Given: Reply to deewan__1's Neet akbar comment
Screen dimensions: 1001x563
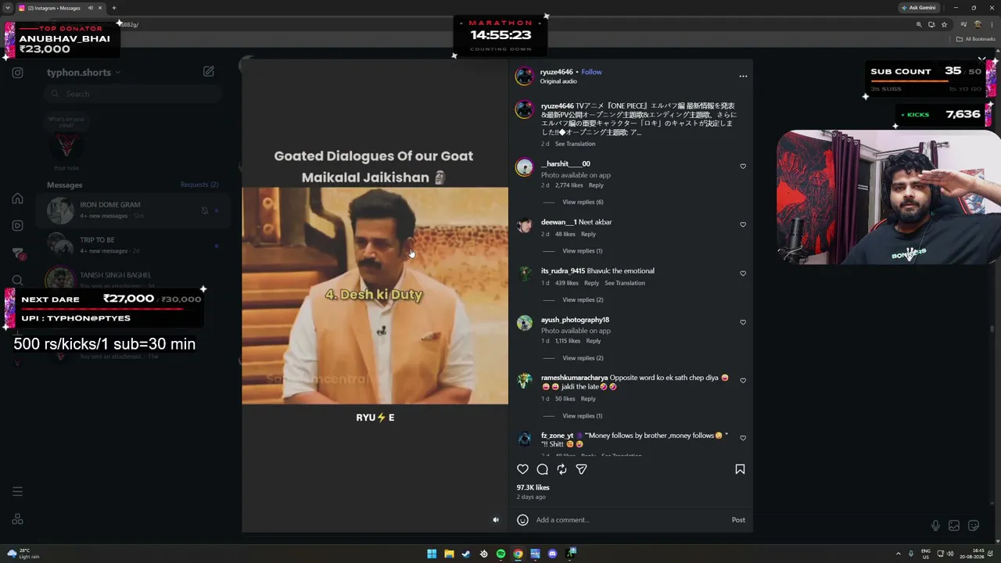Looking at the screenshot, I should point(588,235).
